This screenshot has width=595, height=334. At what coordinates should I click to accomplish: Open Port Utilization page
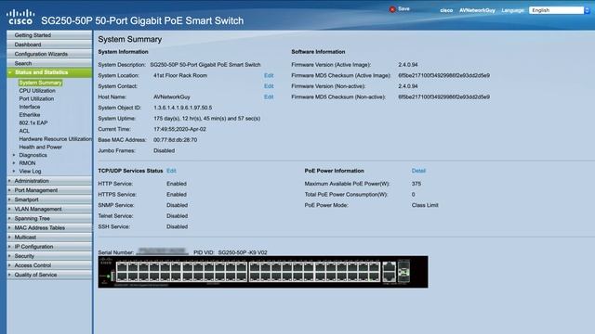point(36,99)
